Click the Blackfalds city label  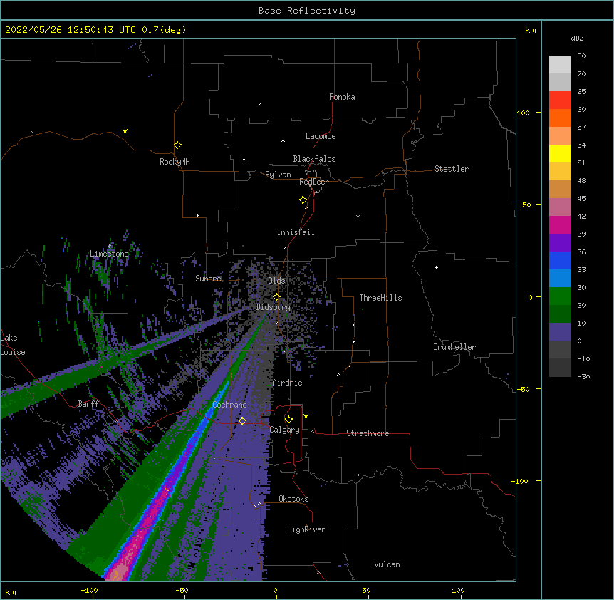[x=314, y=159]
